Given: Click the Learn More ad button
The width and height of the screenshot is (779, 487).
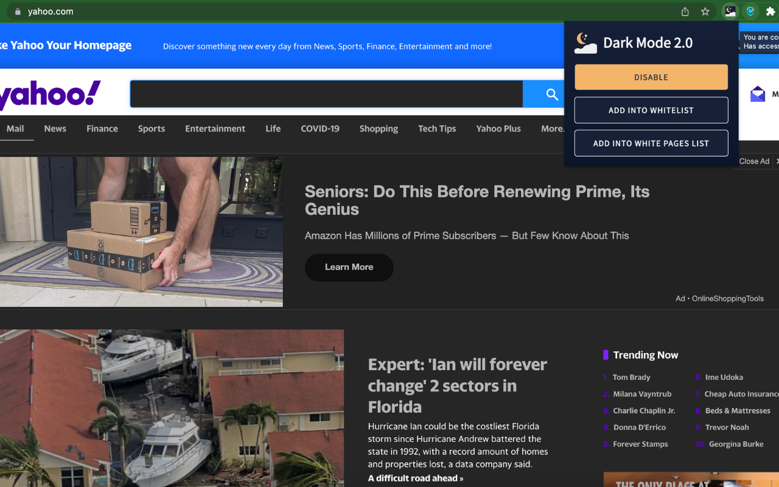Looking at the screenshot, I should [349, 267].
